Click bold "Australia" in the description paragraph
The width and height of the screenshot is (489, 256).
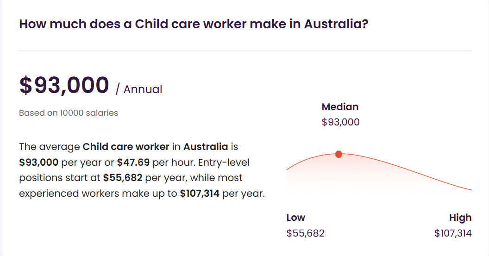(206, 147)
